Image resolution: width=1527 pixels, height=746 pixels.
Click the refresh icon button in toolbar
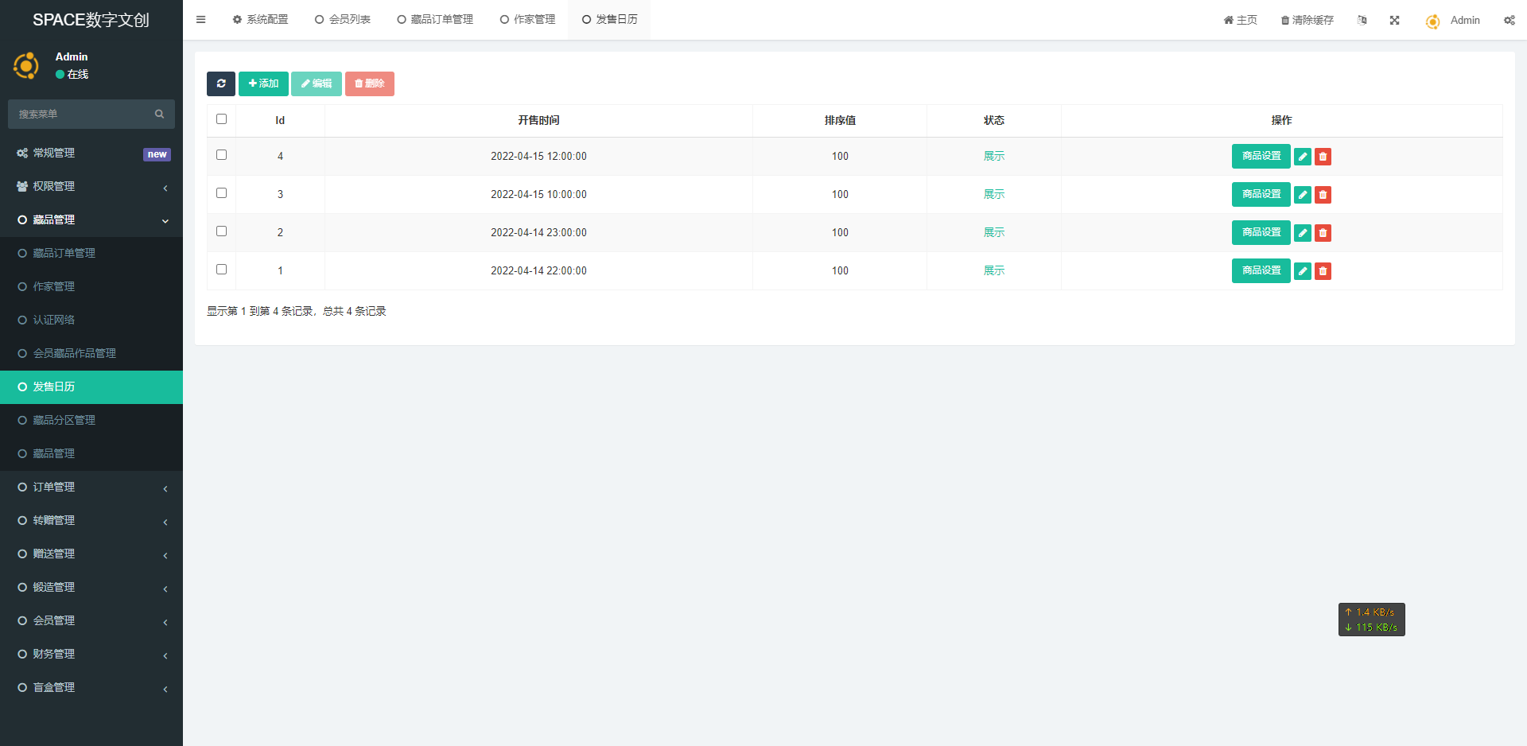[220, 84]
